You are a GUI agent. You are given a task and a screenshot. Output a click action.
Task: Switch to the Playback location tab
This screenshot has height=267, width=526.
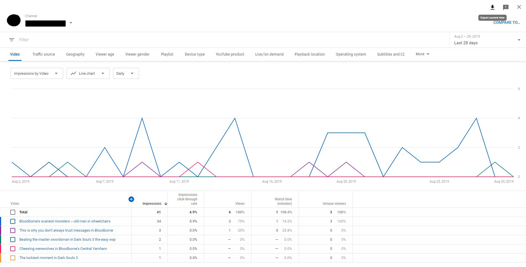(310, 54)
